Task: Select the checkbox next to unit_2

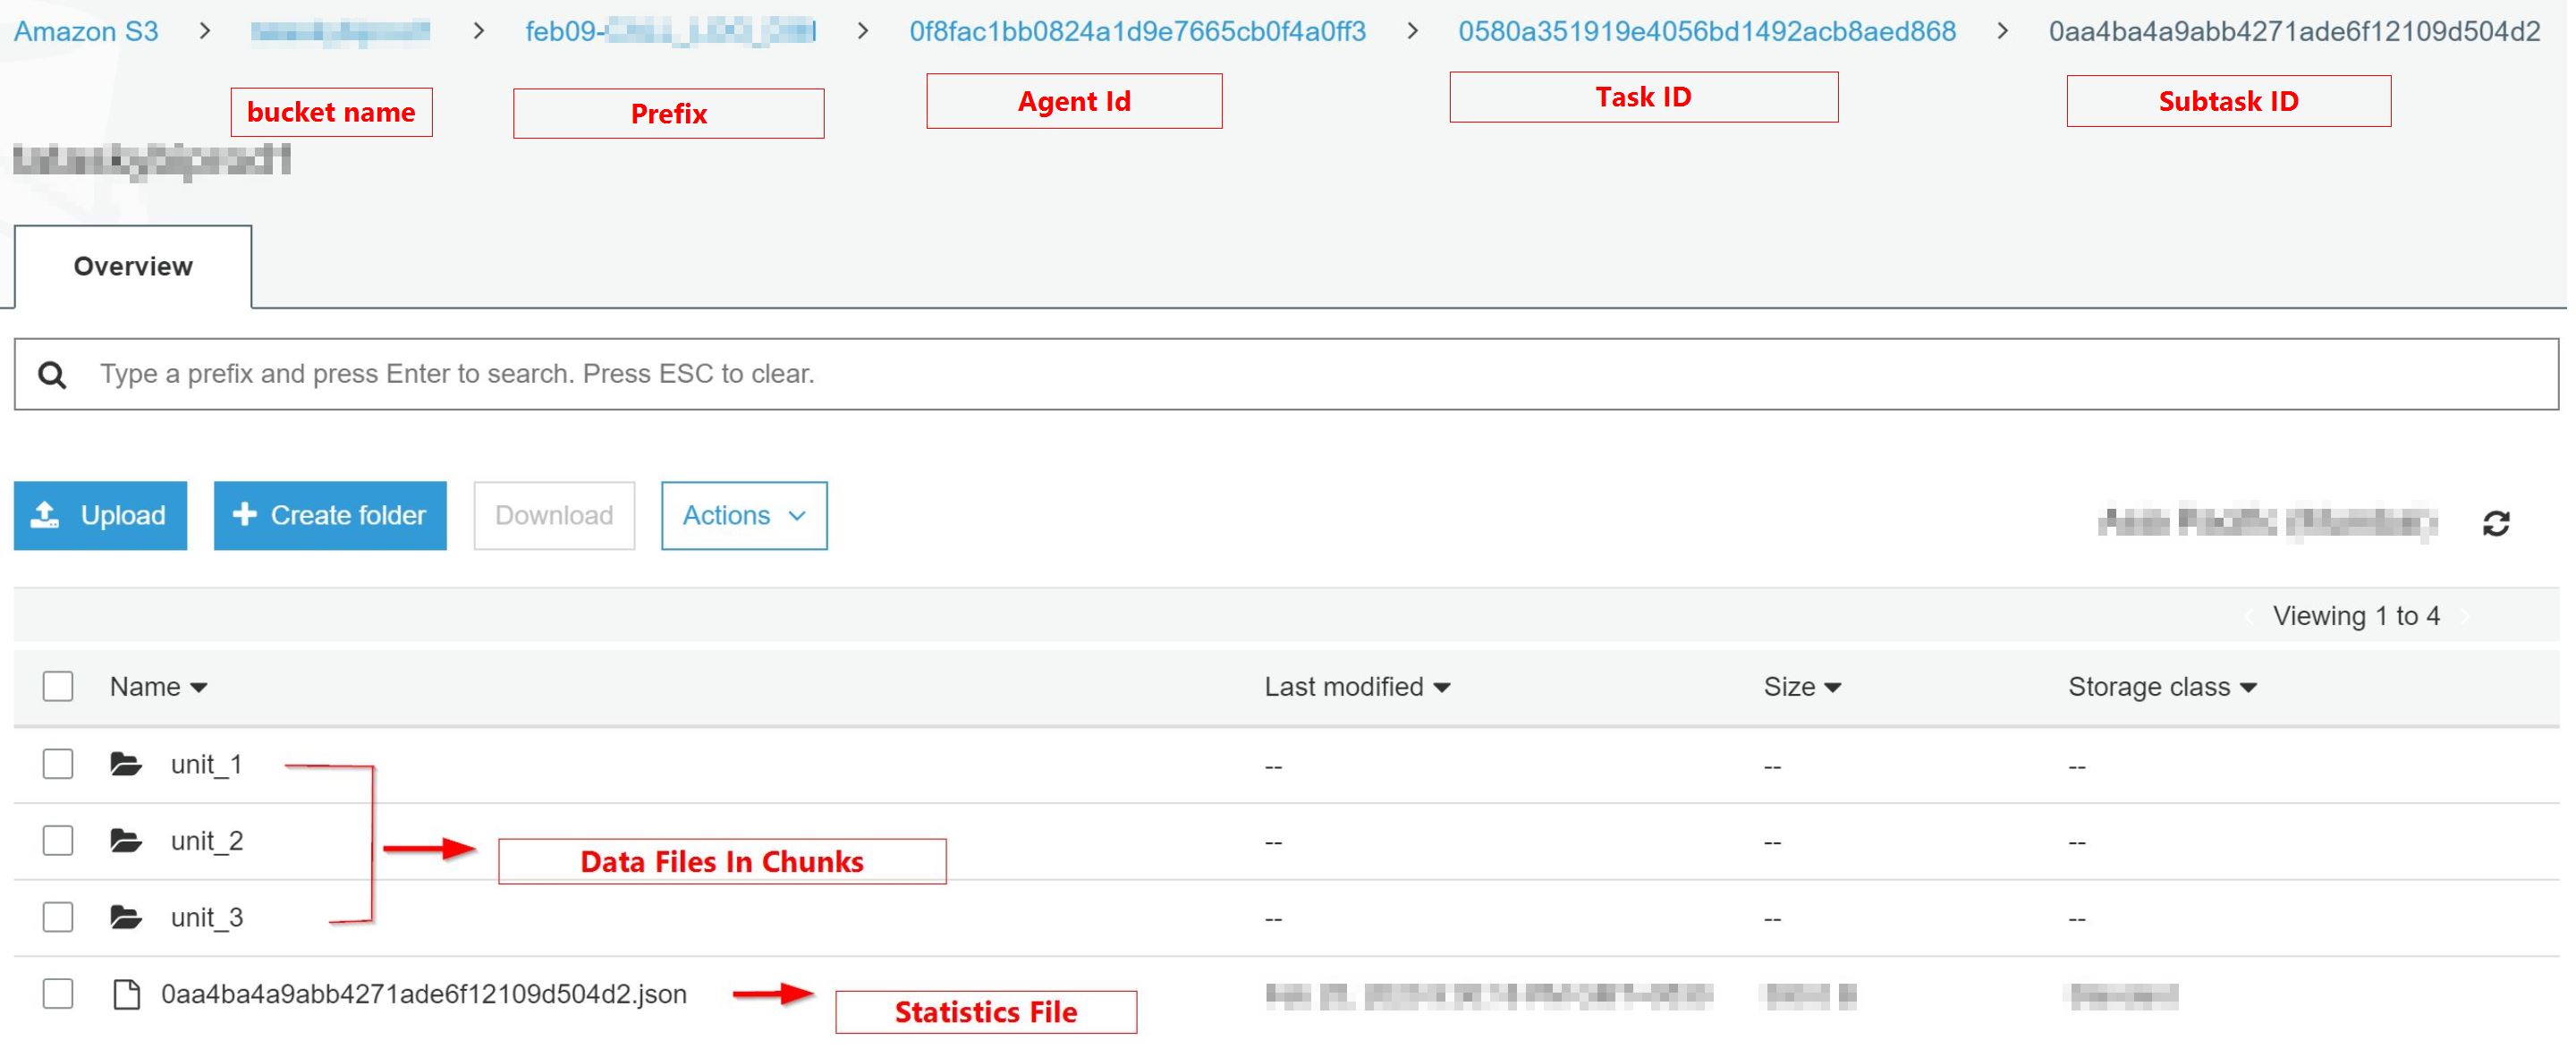Action: 53,841
